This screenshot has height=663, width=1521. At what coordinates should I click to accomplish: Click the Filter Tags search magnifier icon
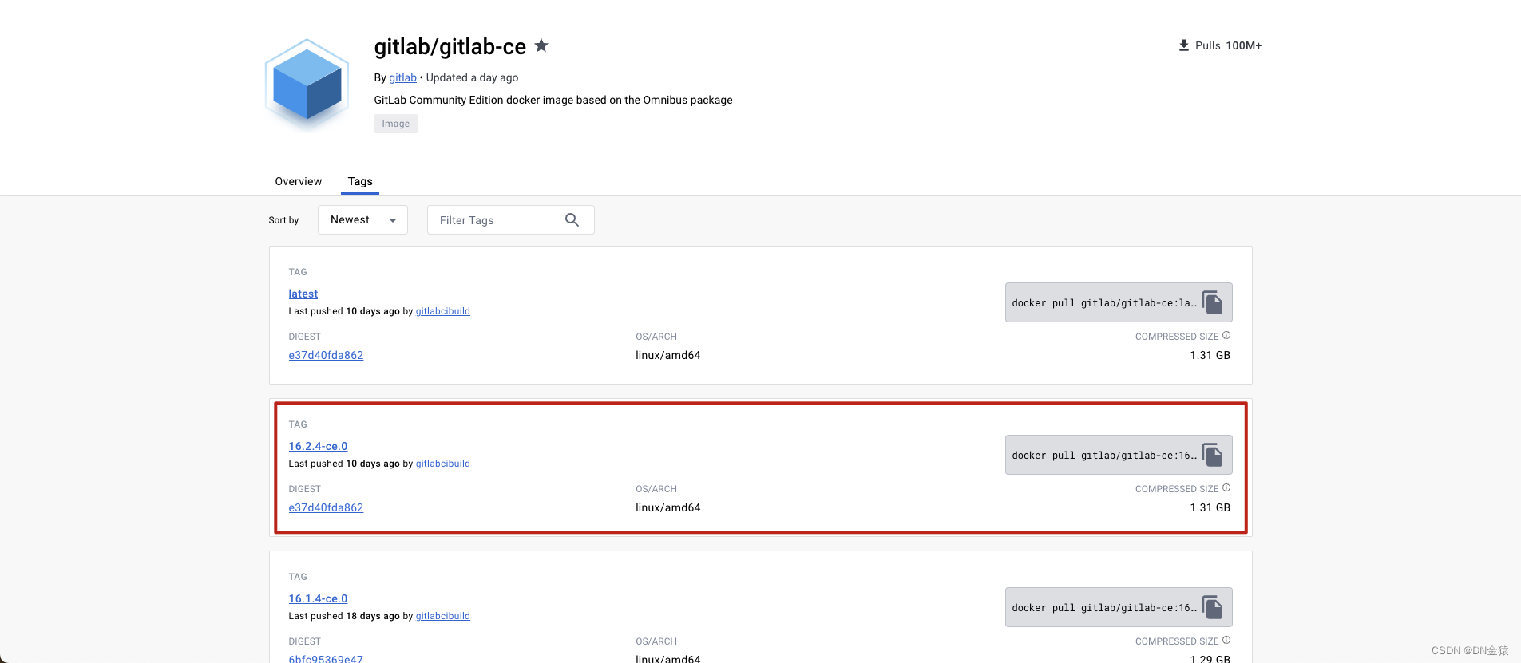pos(572,220)
